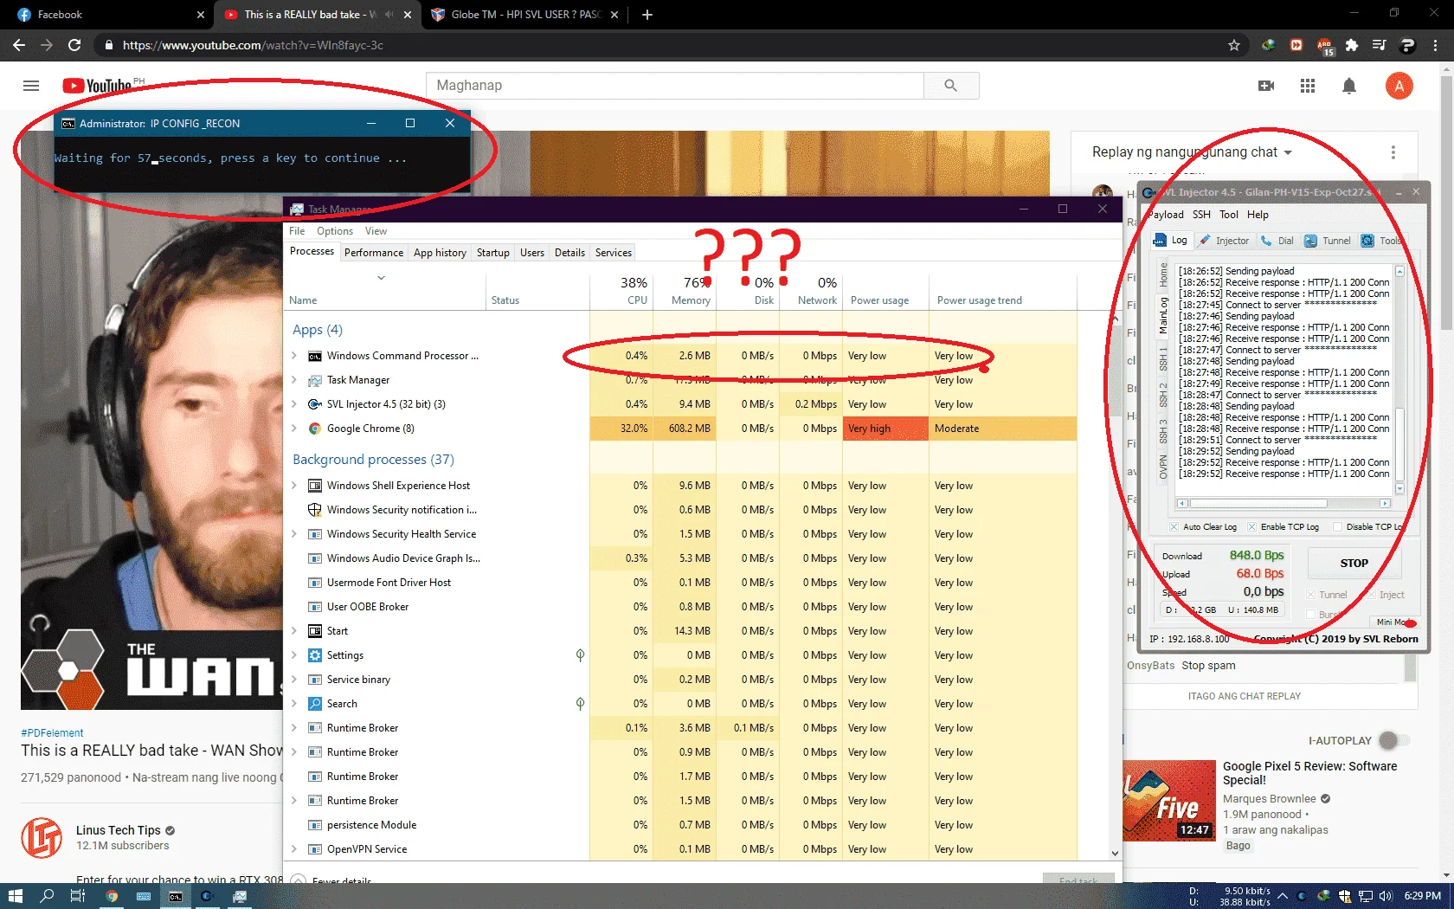Open Windows taskbar search

click(x=47, y=896)
